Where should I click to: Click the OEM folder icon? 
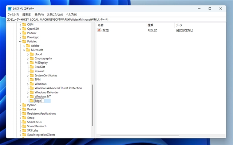(24, 24)
